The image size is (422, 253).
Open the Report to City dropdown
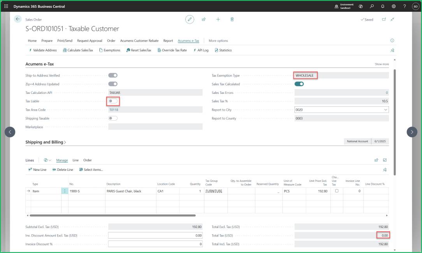coord(385,110)
